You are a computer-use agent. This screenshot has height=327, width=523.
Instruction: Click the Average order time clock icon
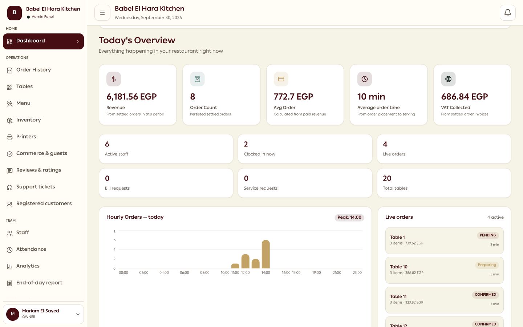click(365, 79)
